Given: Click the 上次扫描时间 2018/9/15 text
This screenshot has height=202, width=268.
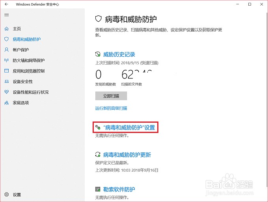Looking at the screenshot, I should tap(127, 63).
